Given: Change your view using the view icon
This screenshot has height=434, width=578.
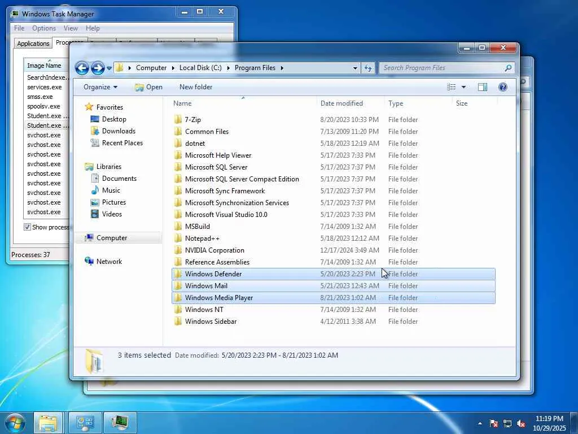Looking at the screenshot, I should pos(452,87).
